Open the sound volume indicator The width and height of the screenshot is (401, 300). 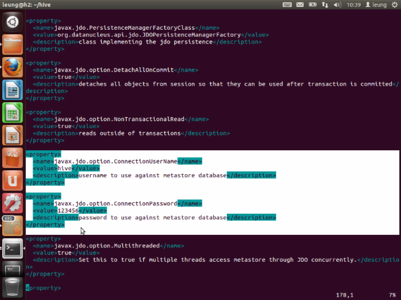[x=337, y=5]
